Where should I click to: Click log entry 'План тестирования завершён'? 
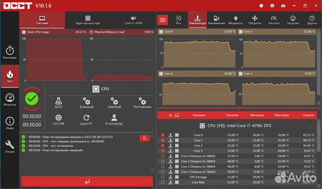click(x=63, y=150)
